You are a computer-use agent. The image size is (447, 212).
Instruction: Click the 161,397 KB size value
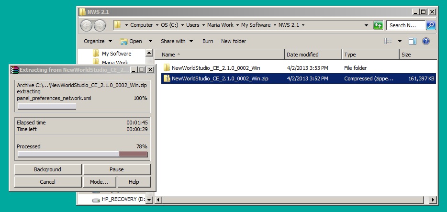pos(421,78)
